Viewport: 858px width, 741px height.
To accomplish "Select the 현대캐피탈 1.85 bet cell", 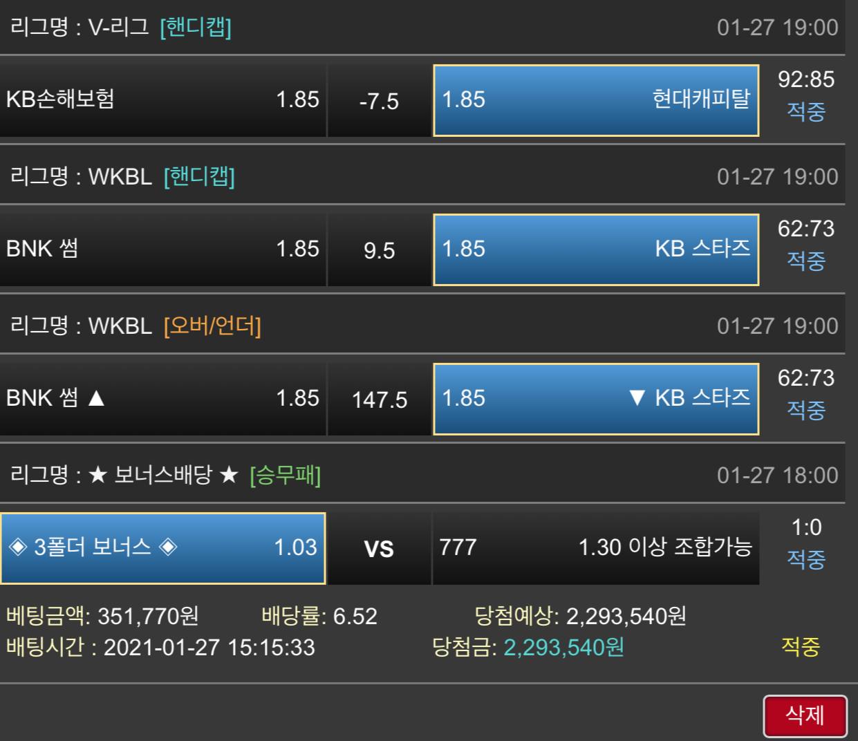I will (x=596, y=100).
